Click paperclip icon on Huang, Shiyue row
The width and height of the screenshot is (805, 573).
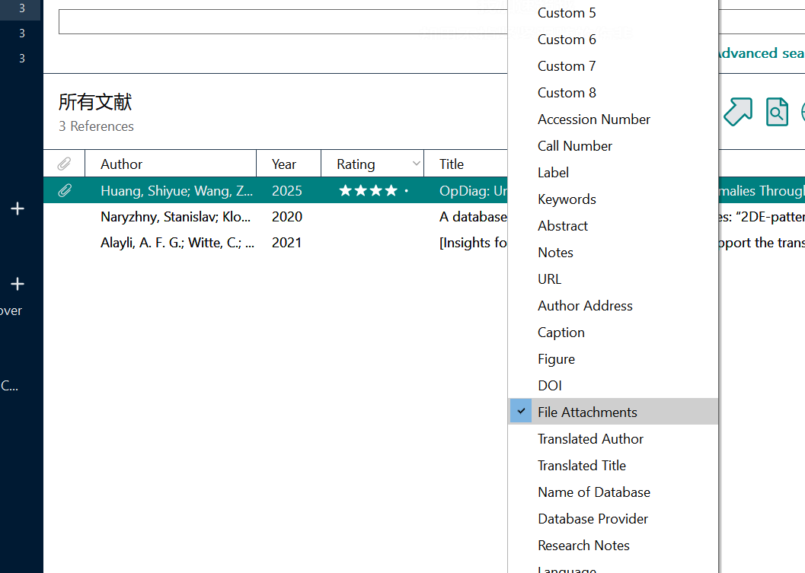(64, 191)
